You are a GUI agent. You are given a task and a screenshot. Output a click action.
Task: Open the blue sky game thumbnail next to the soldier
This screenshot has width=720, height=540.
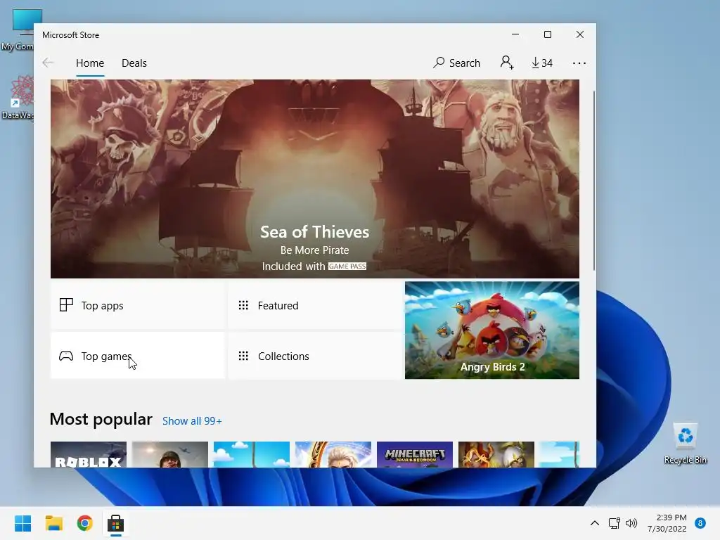pyautogui.click(x=252, y=455)
